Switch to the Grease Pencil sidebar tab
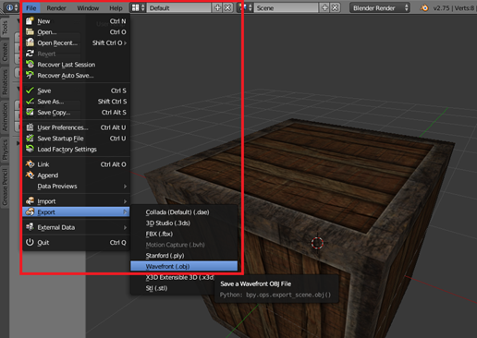The height and width of the screenshot is (338, 477). point(5,187)
